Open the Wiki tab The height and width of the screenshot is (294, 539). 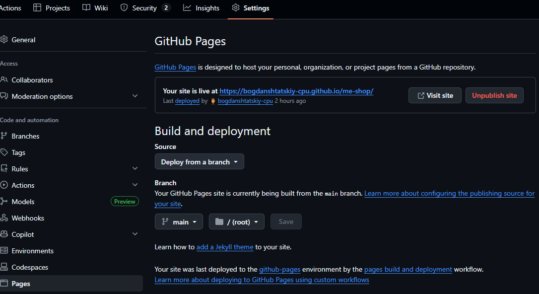point(95,8)
